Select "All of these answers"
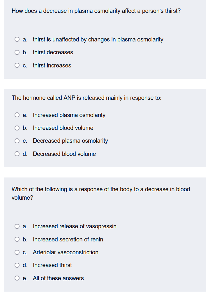The height and width of the screenshot is (296, 210). tap(17, 278)
